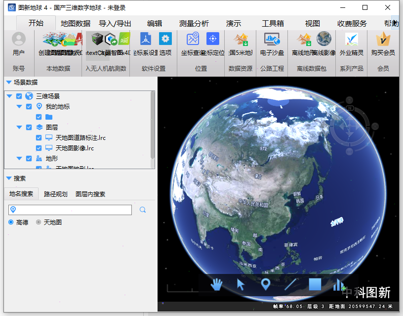Select the 天地图 radio button
The width and height of the screenshot is (403, 316).
[39, 222]
